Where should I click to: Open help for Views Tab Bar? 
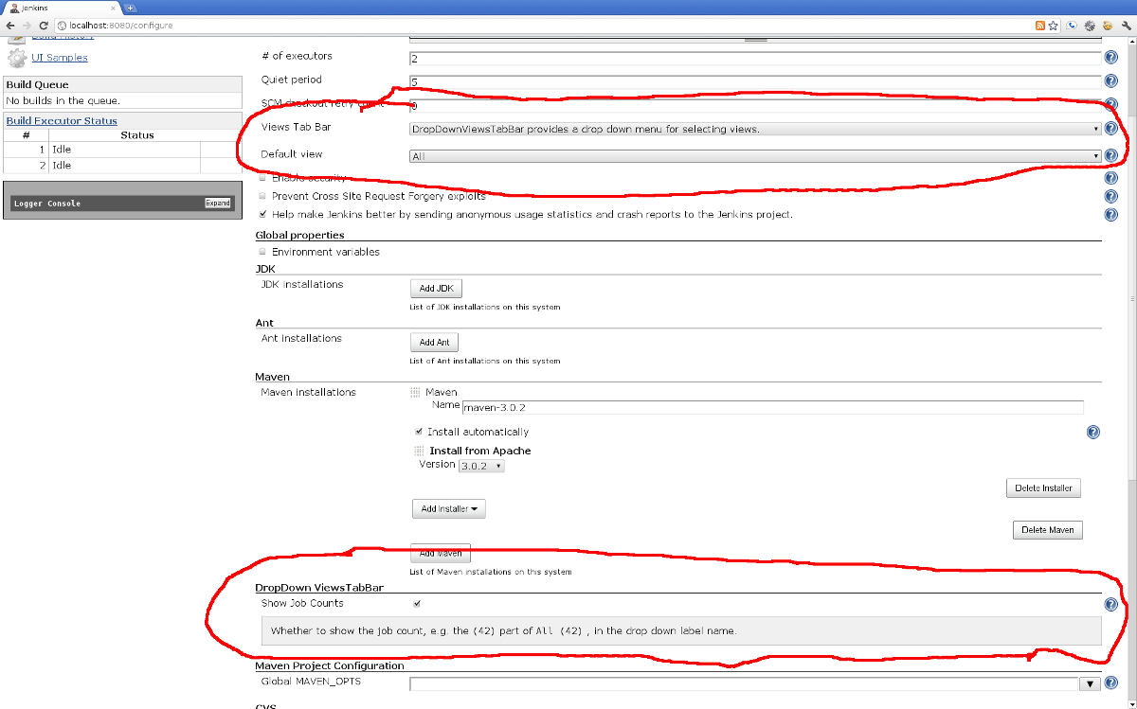pyautogui.click(x=1111, y=129)
